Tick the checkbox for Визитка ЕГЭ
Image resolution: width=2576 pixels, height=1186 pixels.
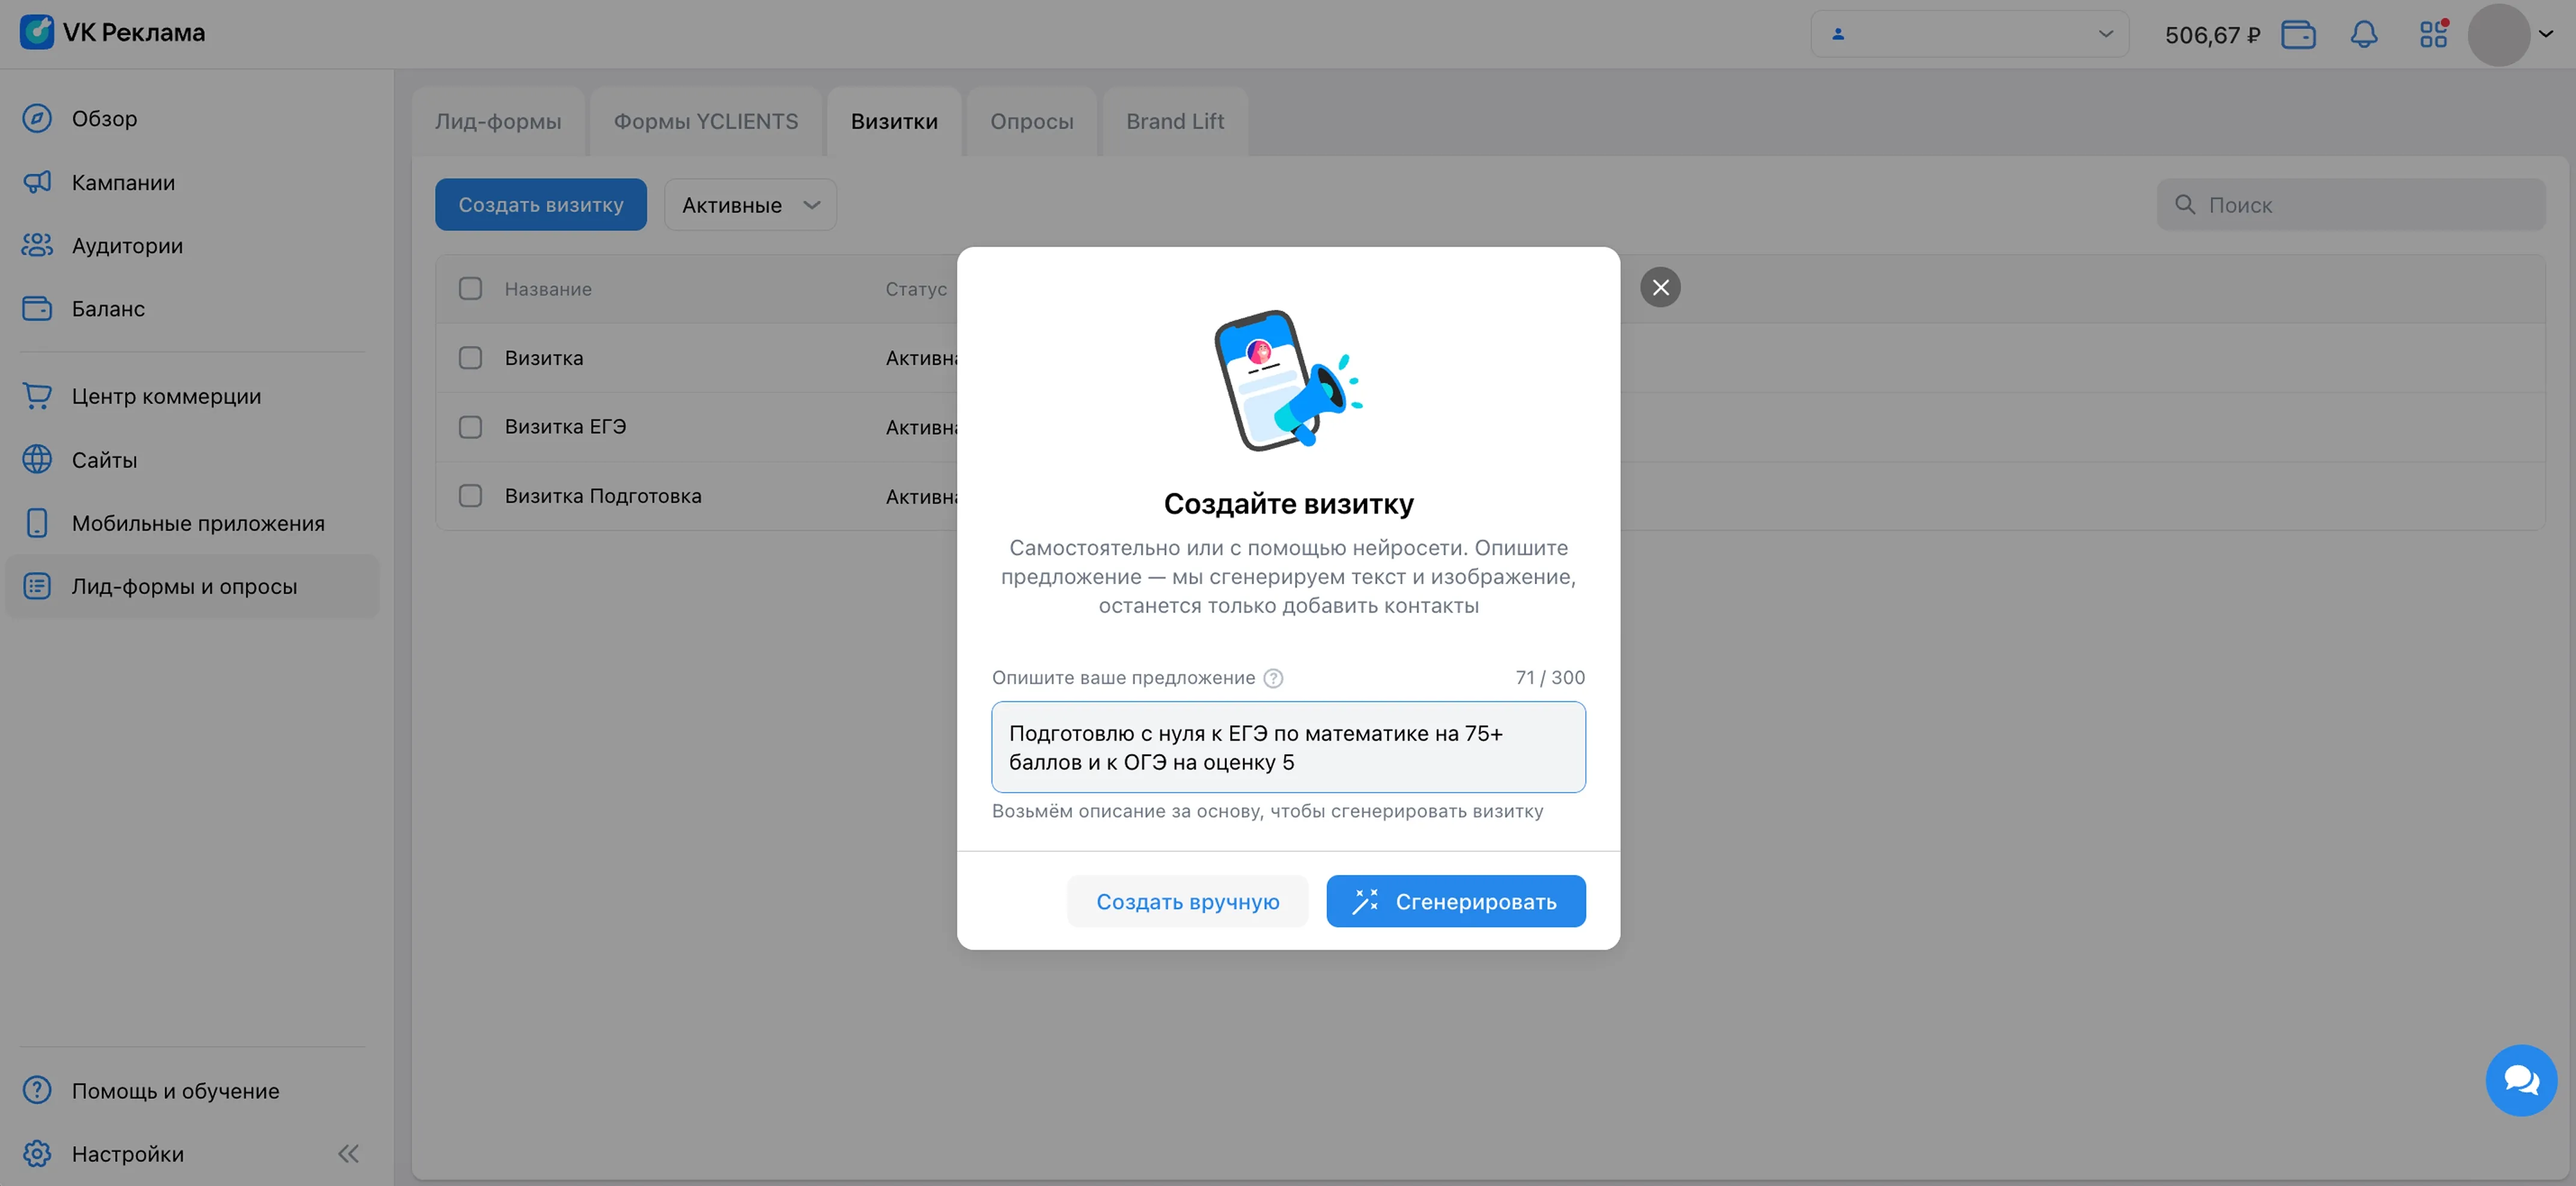pyautogui.click(x=470, y=427)
